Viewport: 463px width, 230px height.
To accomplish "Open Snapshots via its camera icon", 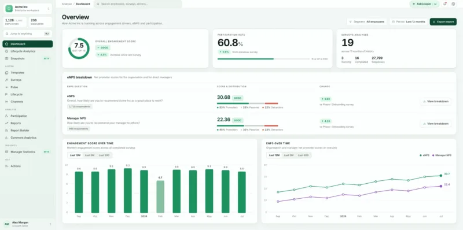I will click(7, 58).
